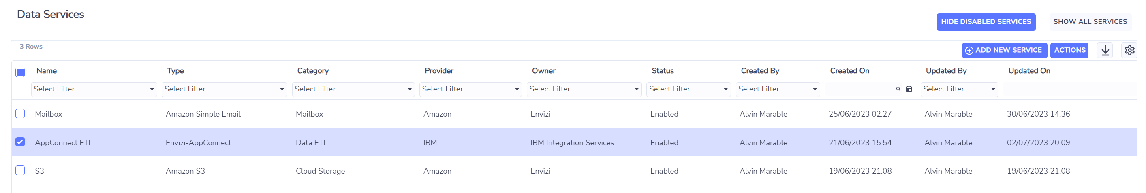Click the Show All Services button
1146x193 pixels.
[x=1090, y=22]
